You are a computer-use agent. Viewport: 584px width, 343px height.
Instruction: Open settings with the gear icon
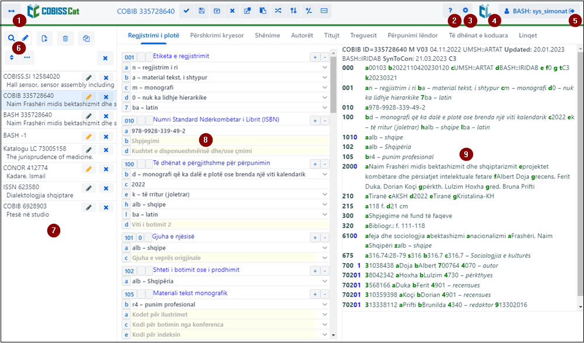coord(465,11)
